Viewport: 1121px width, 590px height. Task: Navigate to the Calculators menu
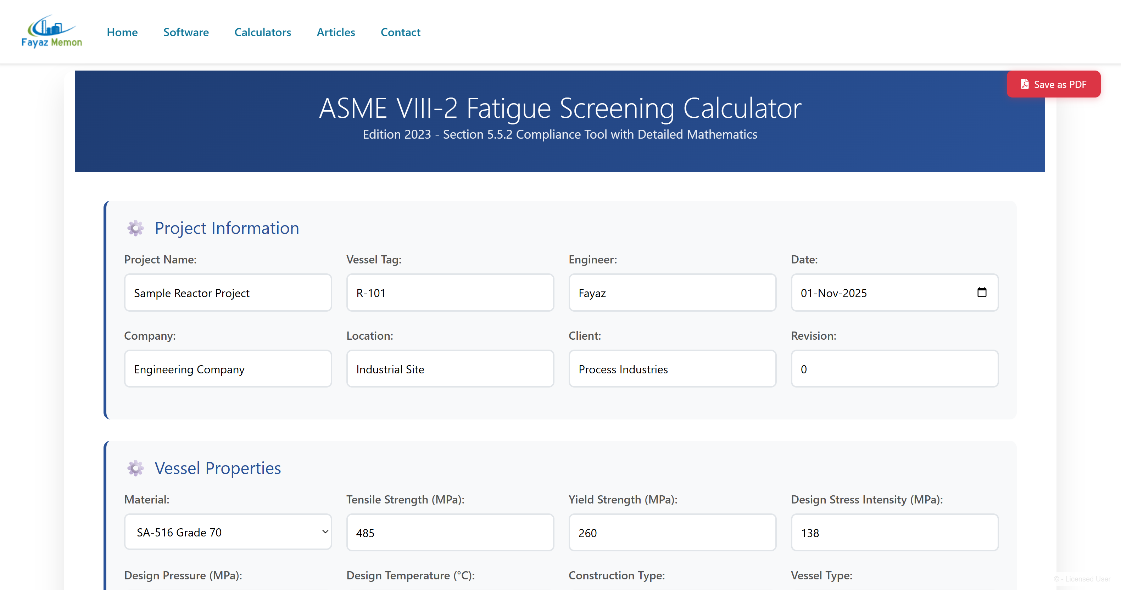pyautogui.click(x=262, y=32)
